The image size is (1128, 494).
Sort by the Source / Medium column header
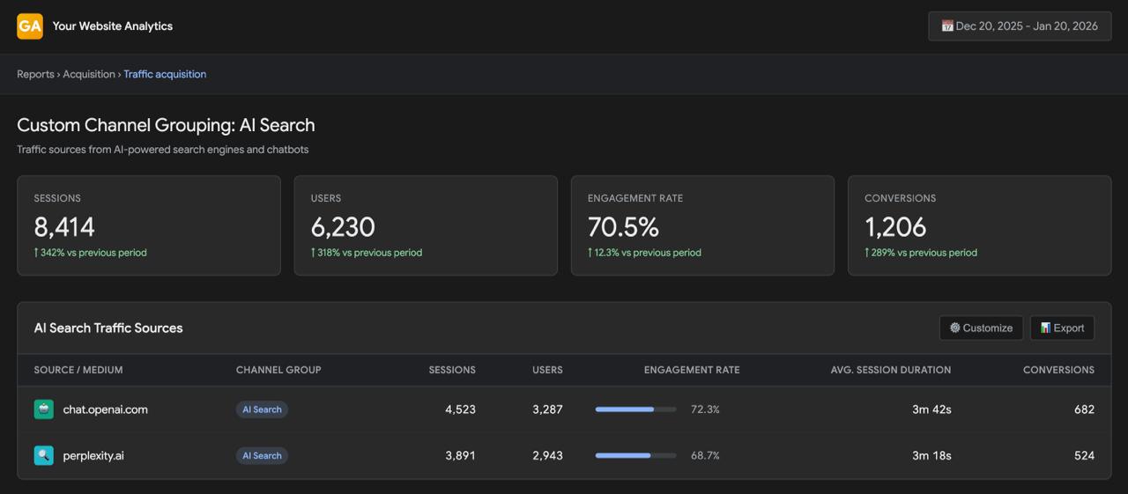pyautogui.click(x=78, y=370)
